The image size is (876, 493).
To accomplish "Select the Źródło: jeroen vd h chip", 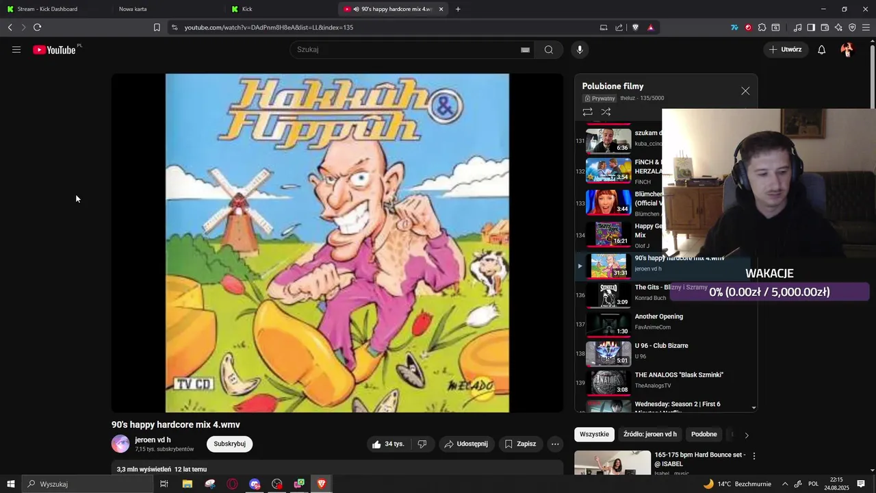I will click(650, 434).
